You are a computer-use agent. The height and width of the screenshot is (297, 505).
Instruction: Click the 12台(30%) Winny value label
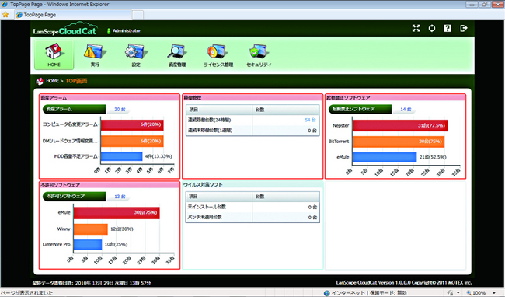tap(122, 229)
